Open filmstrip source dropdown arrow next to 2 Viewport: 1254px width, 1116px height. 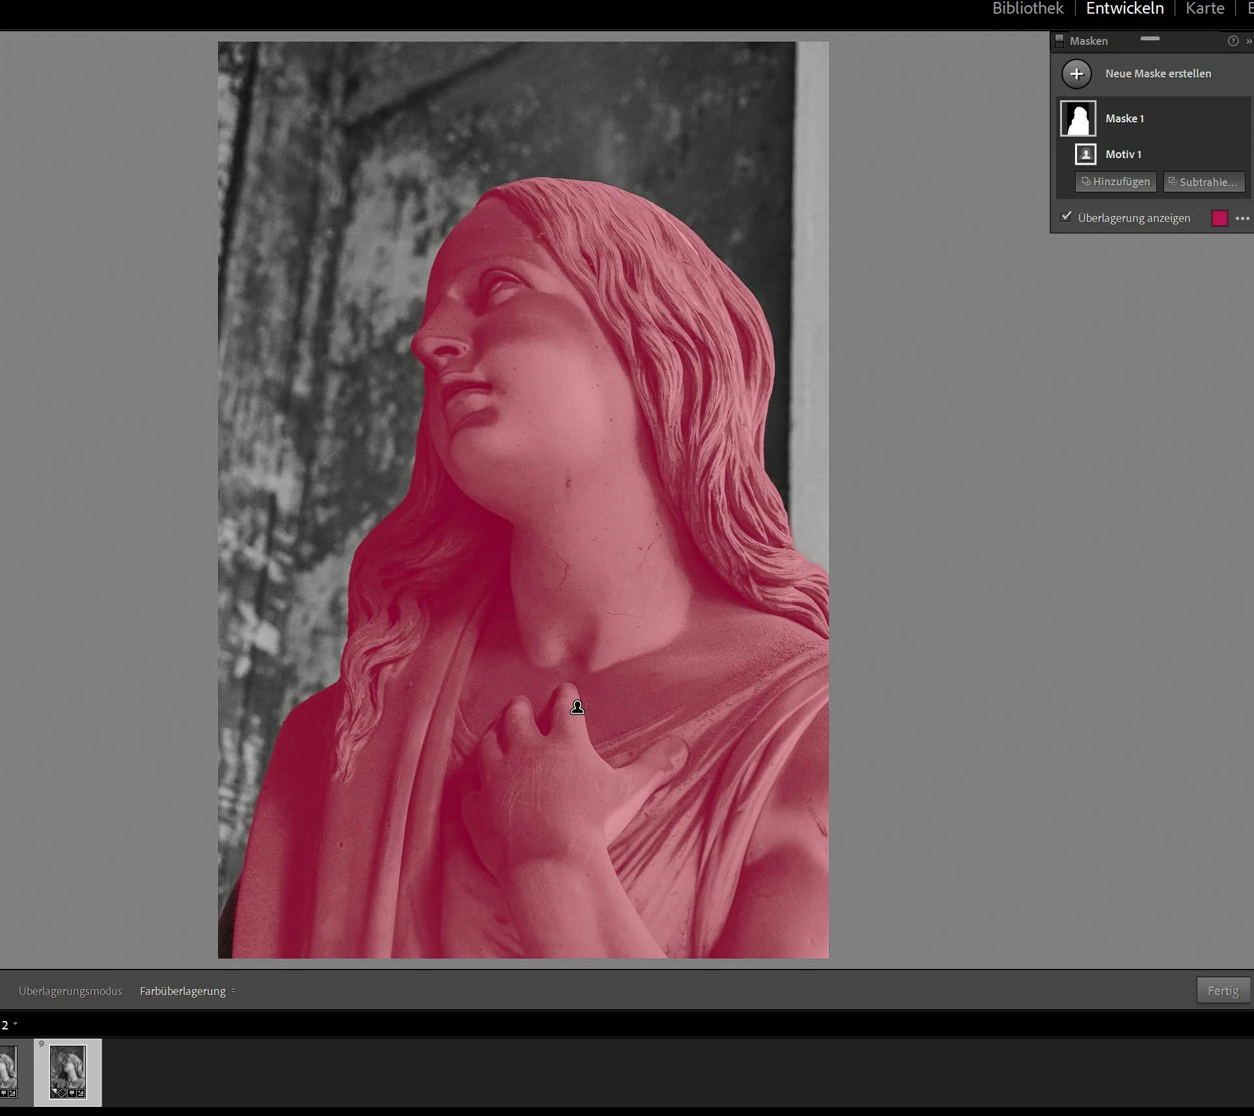tap(15, 1024)
